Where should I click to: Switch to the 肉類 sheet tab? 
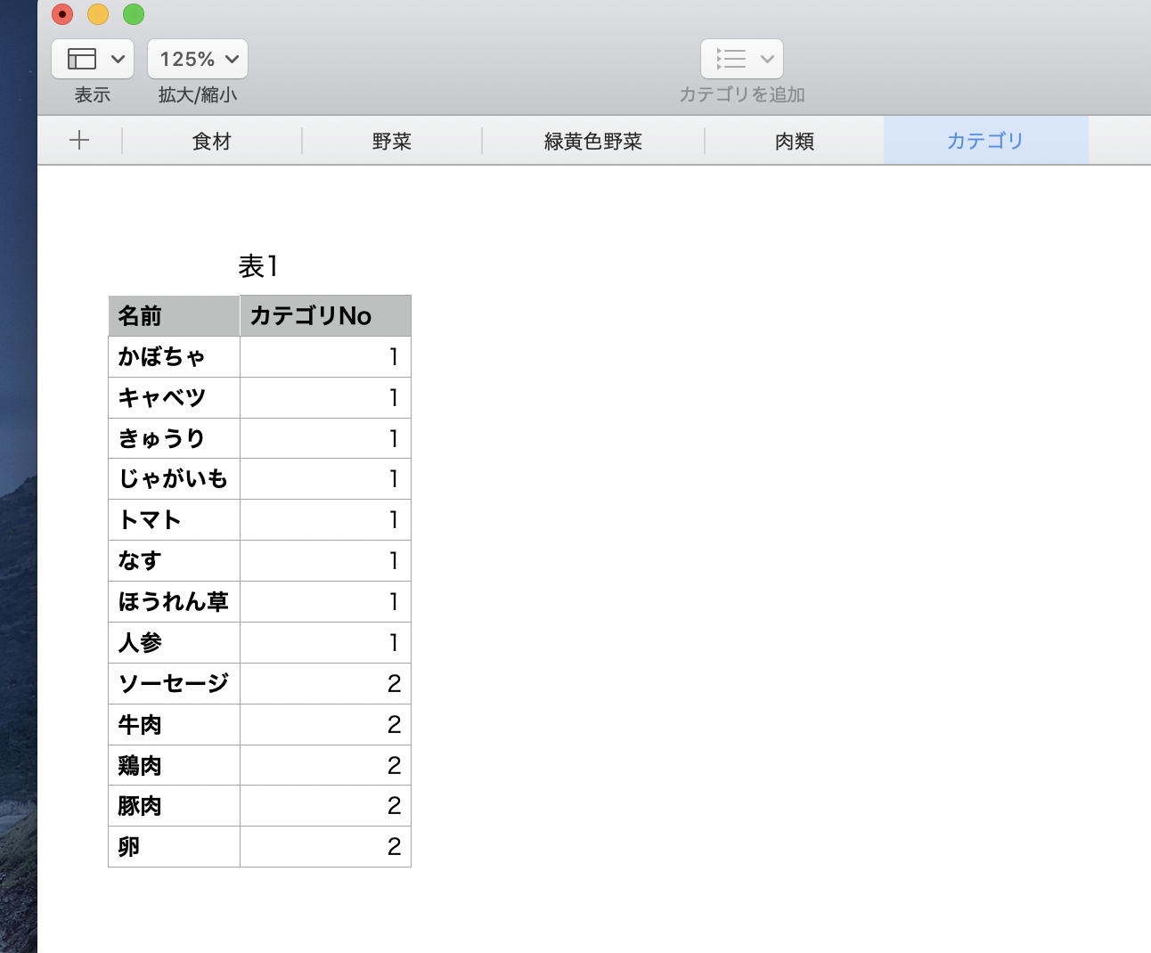click(795, 141)
